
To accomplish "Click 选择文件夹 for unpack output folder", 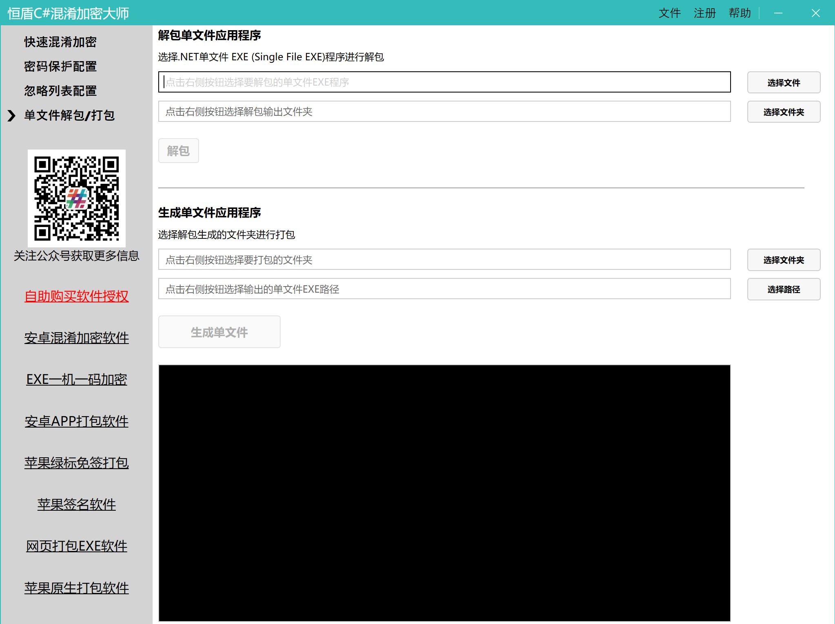I will (x=783, y=112).
